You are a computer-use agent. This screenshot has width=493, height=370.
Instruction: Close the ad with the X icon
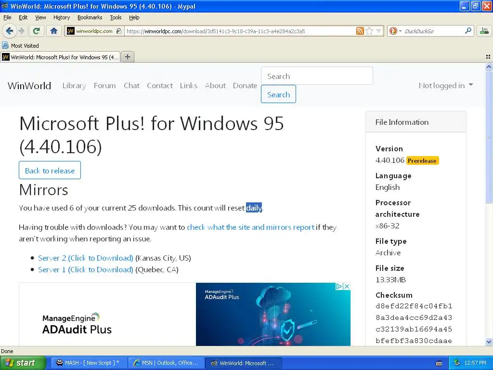click(347, 286)
